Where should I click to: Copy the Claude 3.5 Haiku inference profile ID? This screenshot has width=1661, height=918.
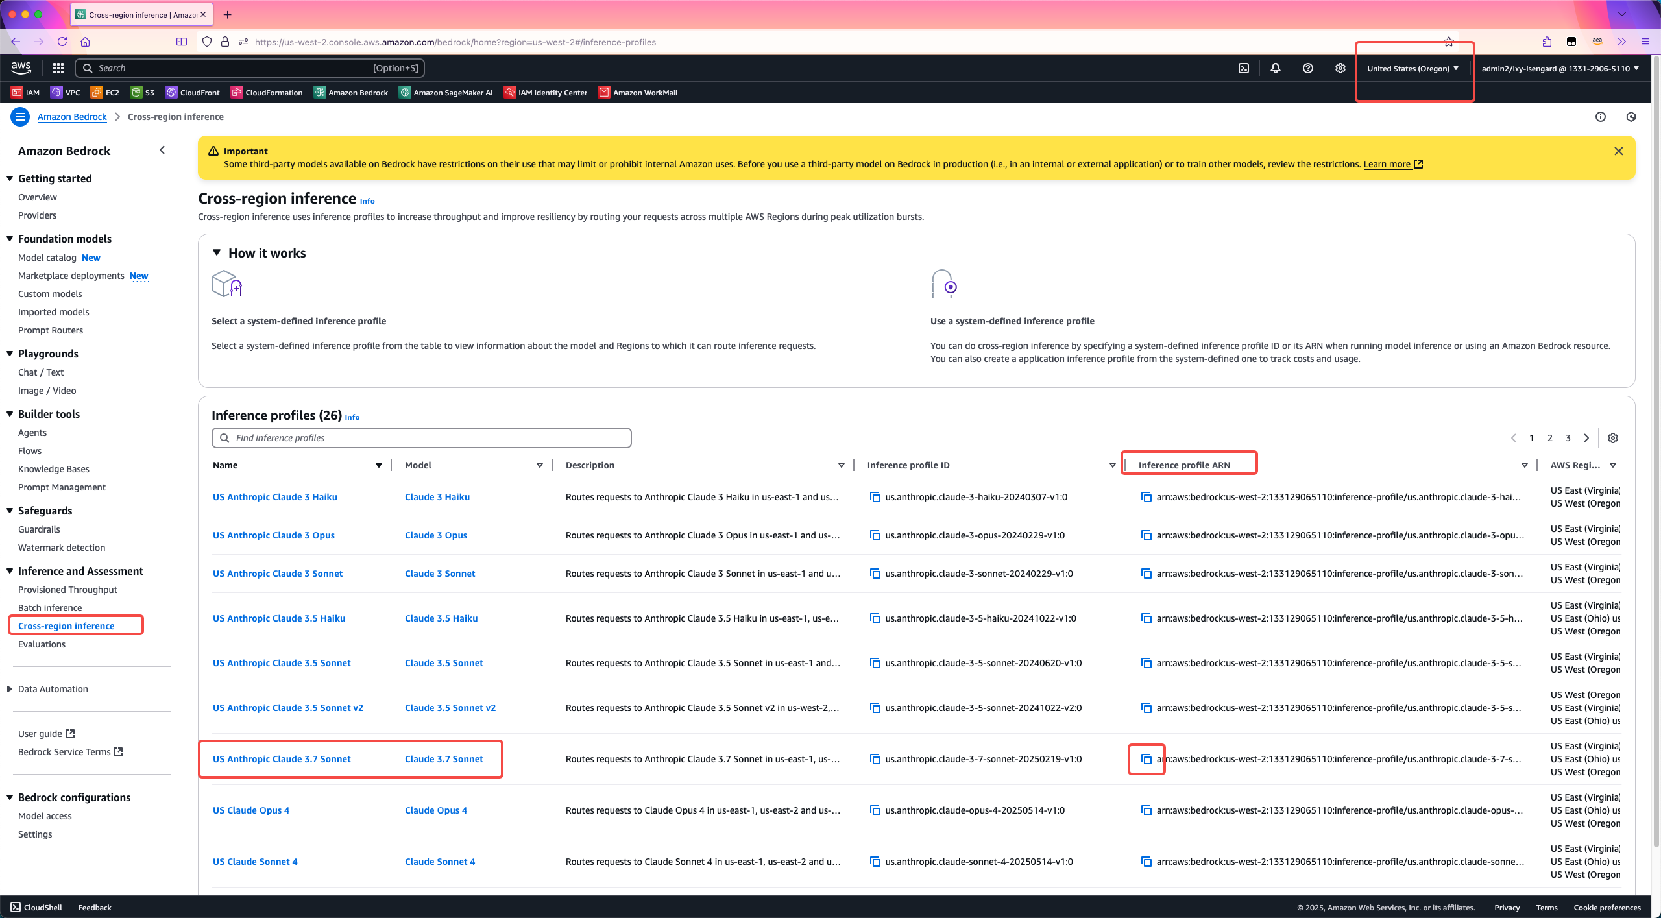click(x=875, y=618)
